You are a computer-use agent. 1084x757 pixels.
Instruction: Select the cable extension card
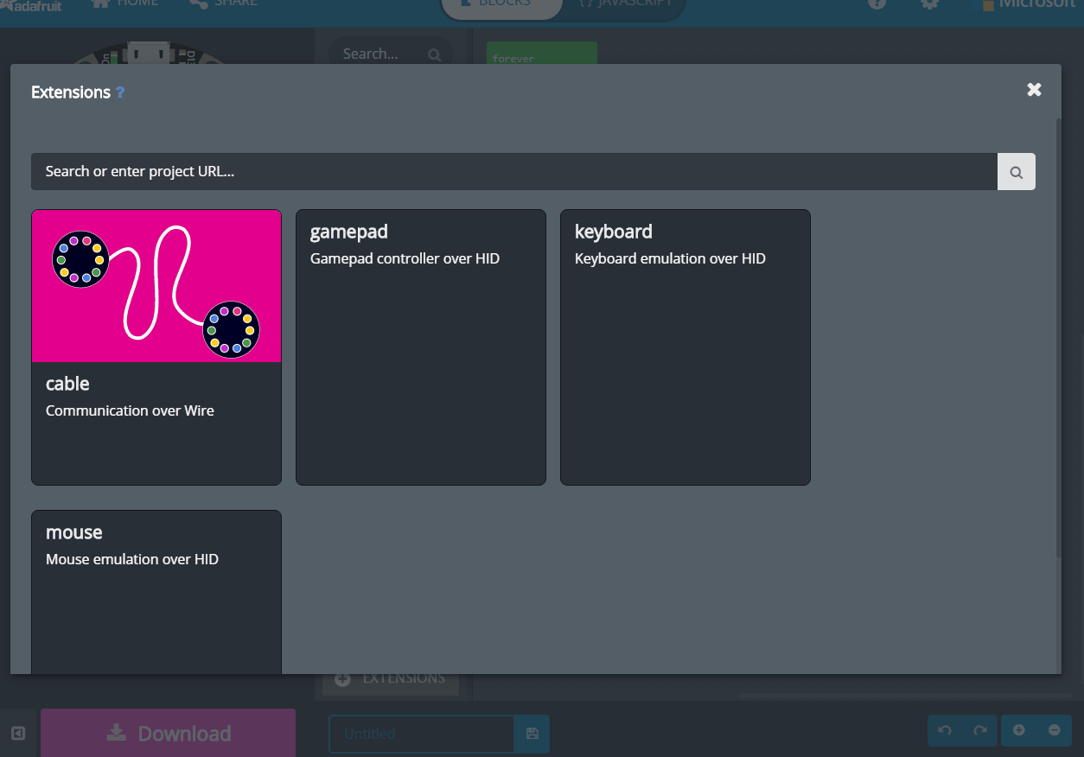pyautogui.click(x=156, y=347)
